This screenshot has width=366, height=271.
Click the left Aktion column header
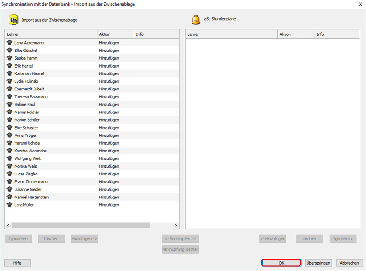[115, 34]
